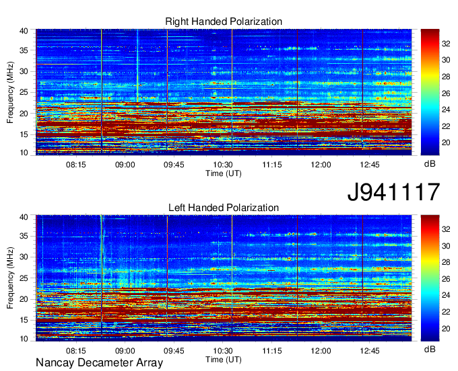Viewport: 458px width, 371px height.
Task: Click 35 frequency tick of Right Handed plot
Action: (x=24, y=50)
